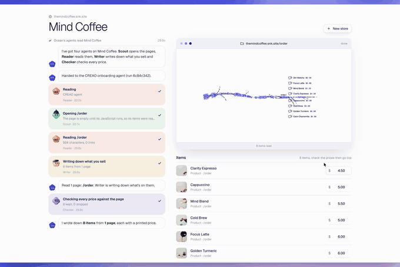Edit the Mind Blend price field

pyautogui.click(x=338, y=203)
